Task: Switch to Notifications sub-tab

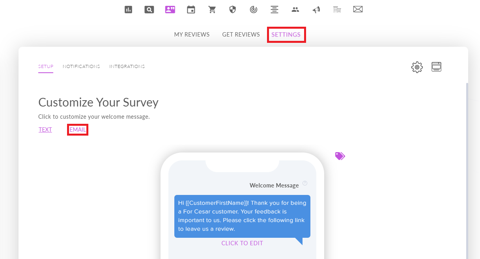Action: pyautogui.click(x=81, y=66)
